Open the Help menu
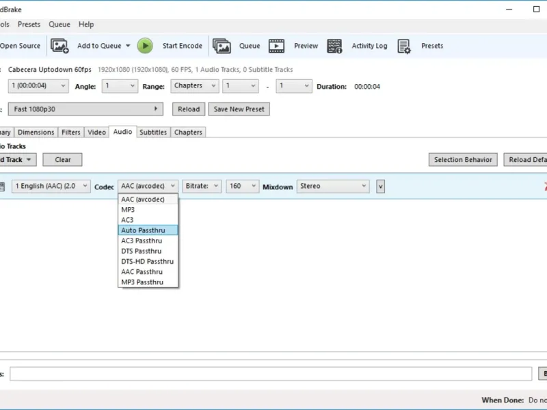This screenshot has height=410, width=547. click(86, 25)
